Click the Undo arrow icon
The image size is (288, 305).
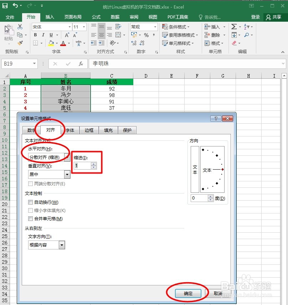[x=15, y=5]
